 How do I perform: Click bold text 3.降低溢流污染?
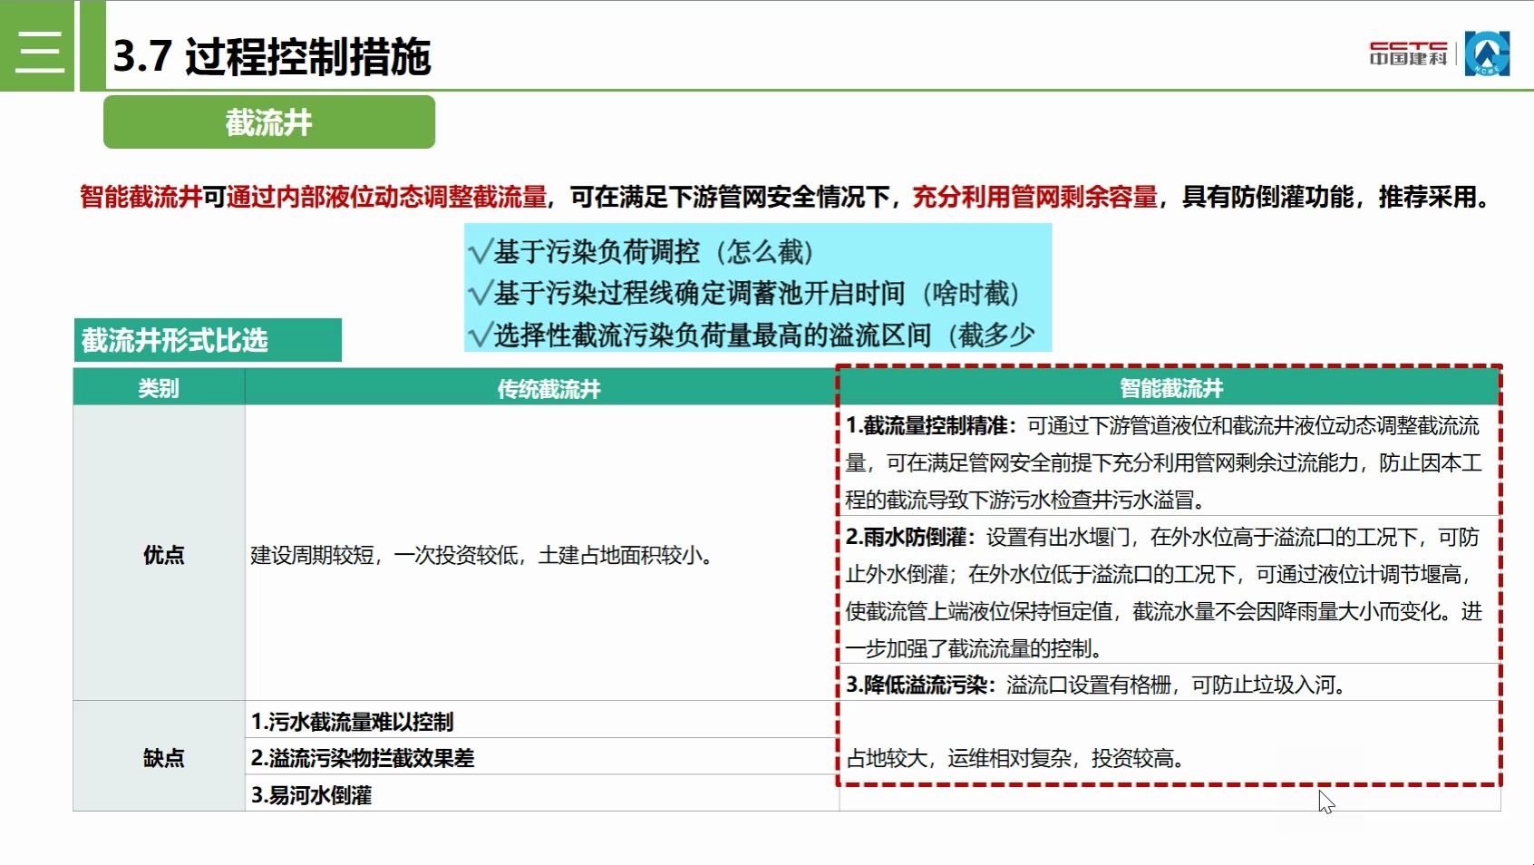(920, 685)
